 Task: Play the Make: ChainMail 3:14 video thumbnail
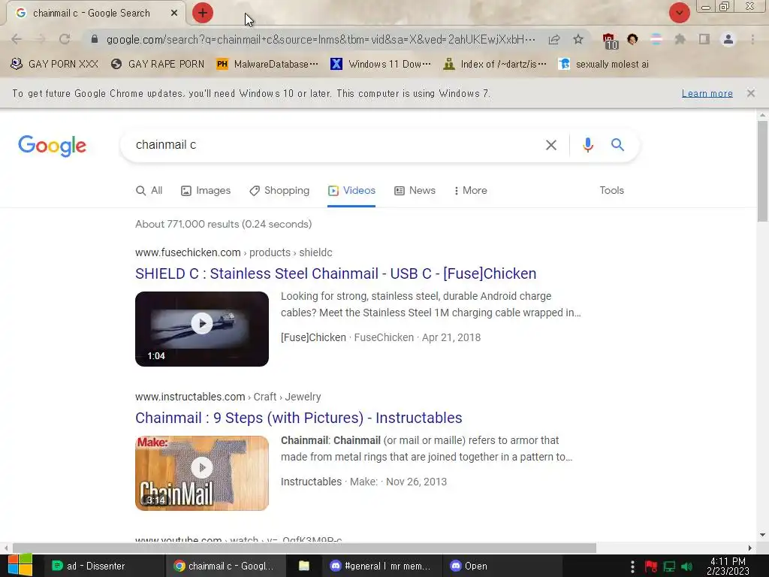(202, 473)
